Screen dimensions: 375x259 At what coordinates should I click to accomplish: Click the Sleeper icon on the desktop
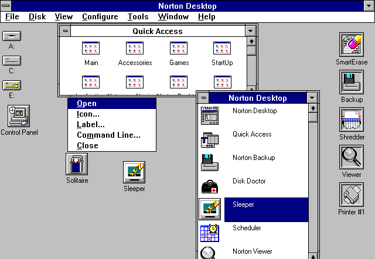[134, 172]
